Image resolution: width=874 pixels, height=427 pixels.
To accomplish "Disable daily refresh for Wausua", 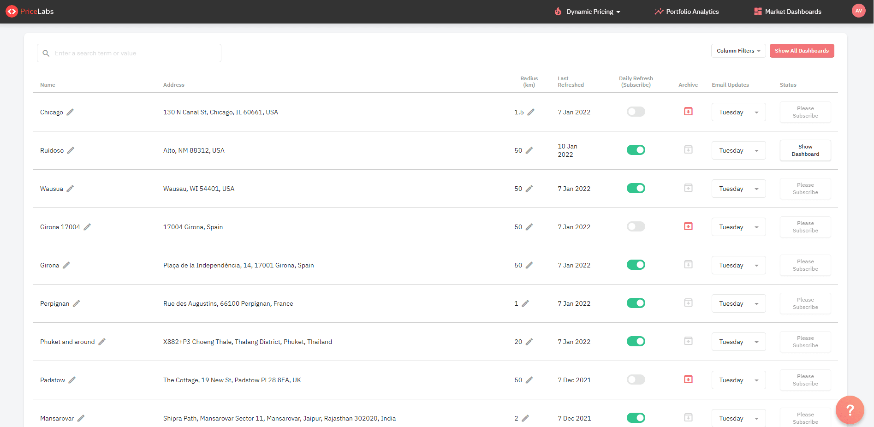I will pos(636,188).
